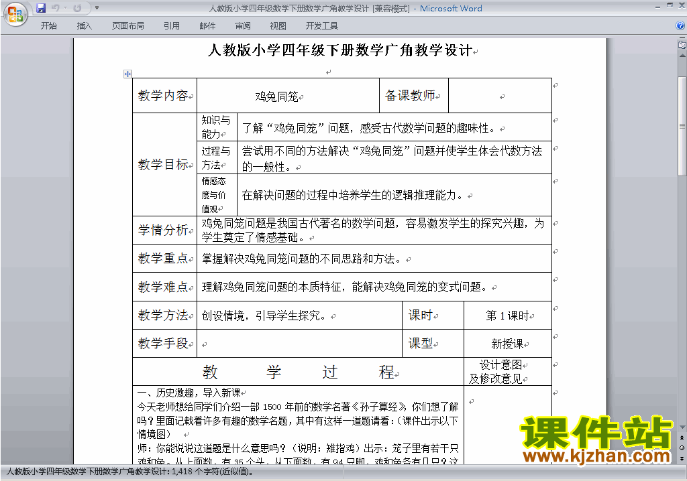Click the 备课教师 table cell
The width and height of the screenshot is (687, 481).
413,95
